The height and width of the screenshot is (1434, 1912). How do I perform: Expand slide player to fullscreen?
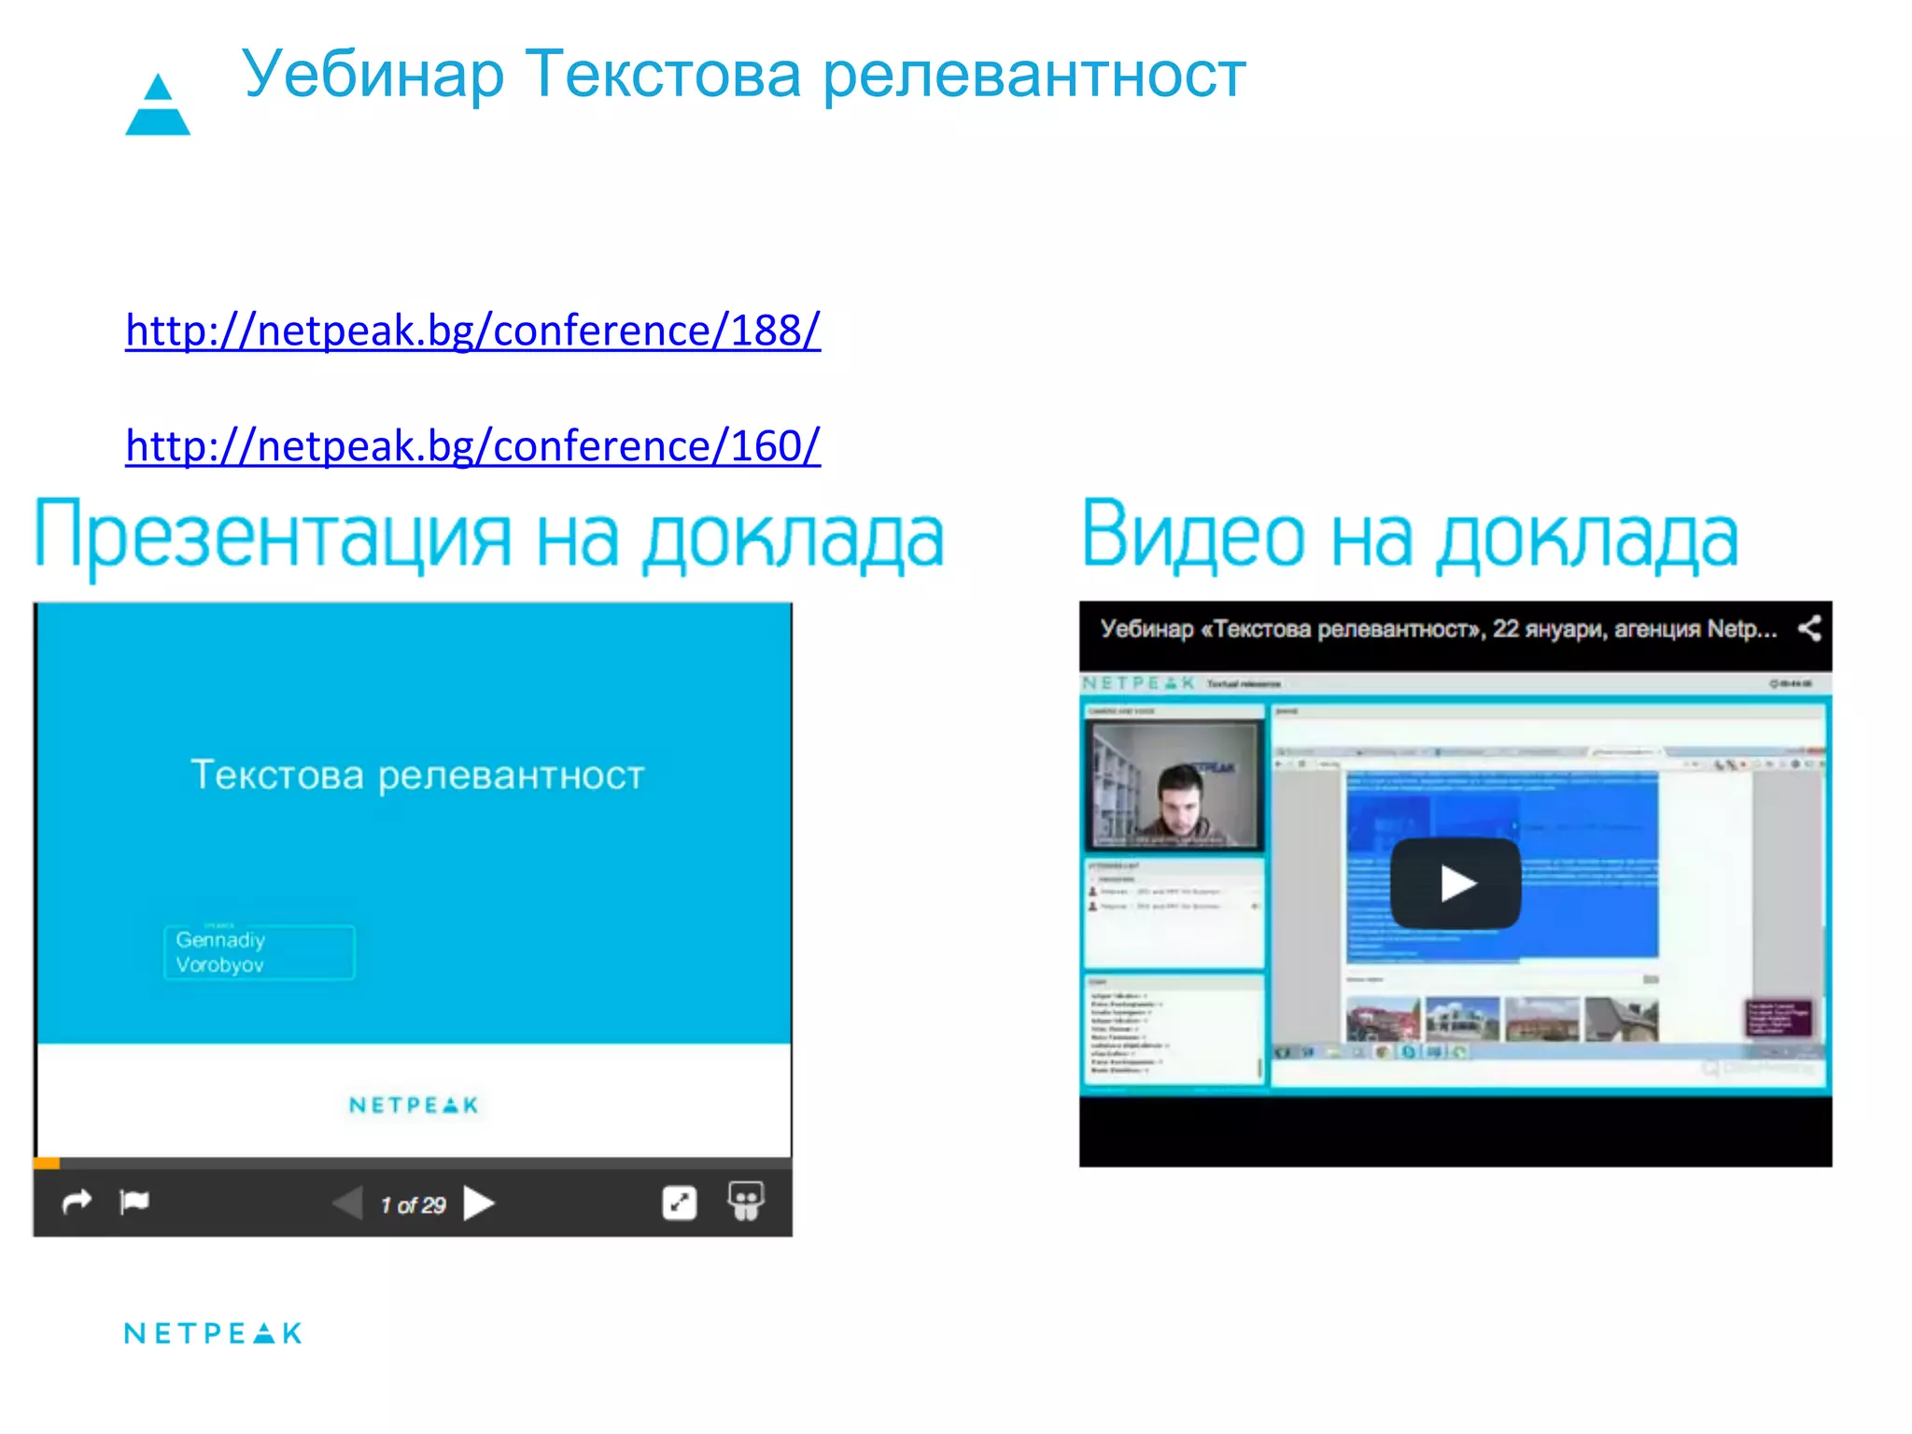tap(680, 1202)
